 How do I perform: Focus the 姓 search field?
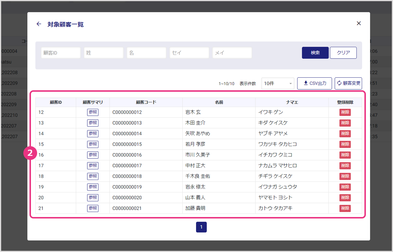tap(103, 53)
